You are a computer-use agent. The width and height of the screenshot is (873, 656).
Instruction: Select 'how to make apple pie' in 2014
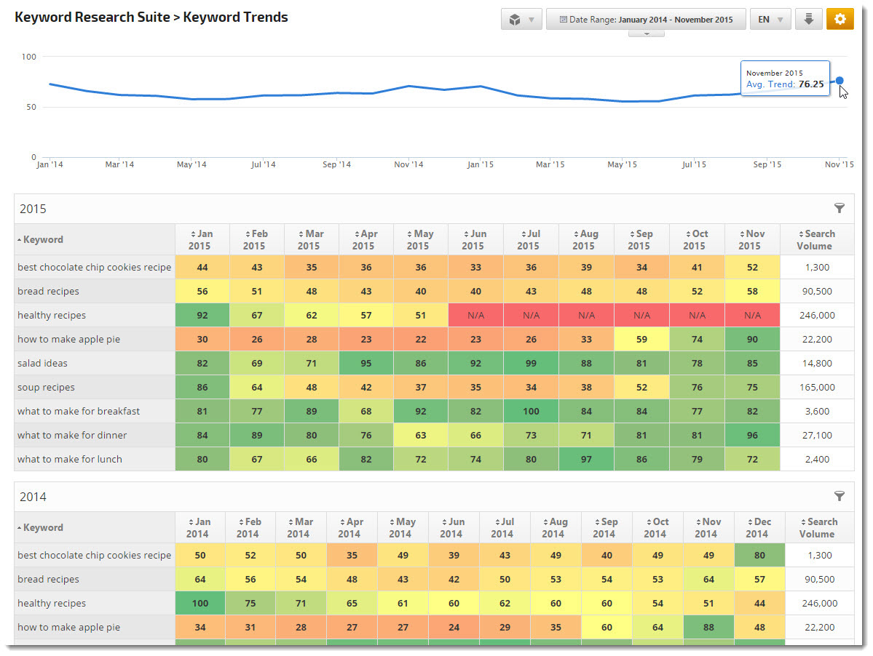[69, 627]
